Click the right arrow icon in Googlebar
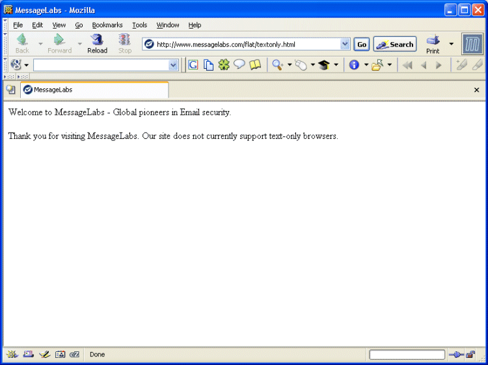 [x=439, y=65]
